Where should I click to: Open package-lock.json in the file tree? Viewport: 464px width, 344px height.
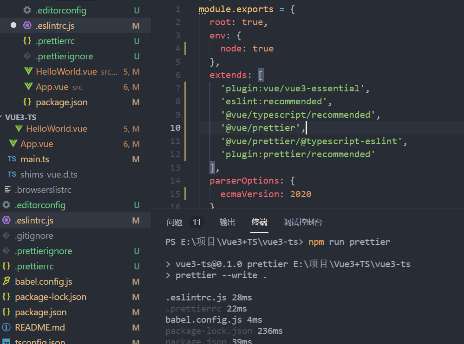tap(75, 297)
